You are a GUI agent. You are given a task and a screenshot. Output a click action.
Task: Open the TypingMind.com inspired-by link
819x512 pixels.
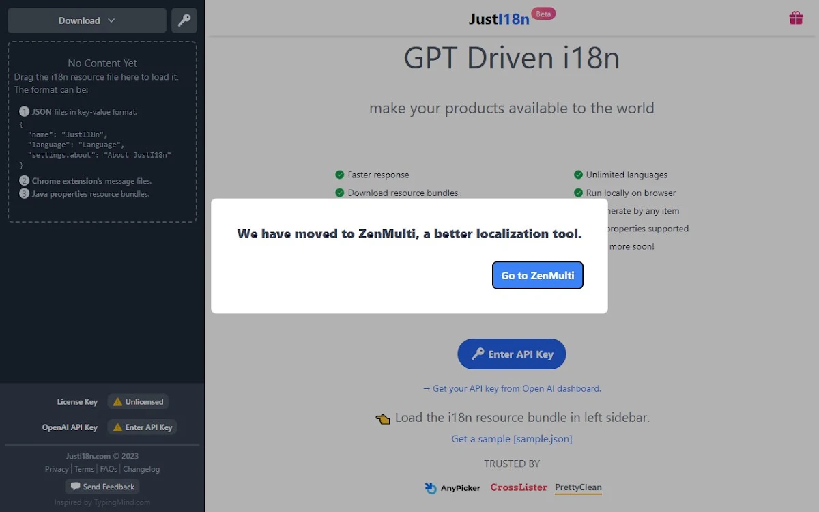coord(121,502)
